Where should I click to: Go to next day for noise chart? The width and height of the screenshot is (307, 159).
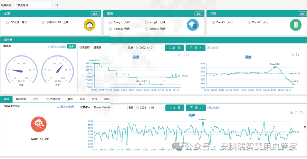click(196, 108)
